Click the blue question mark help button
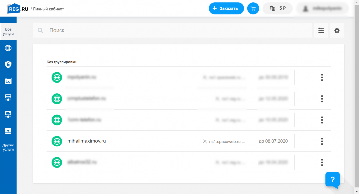The width and height of the screenshot is (359, 194). [332, 180]
